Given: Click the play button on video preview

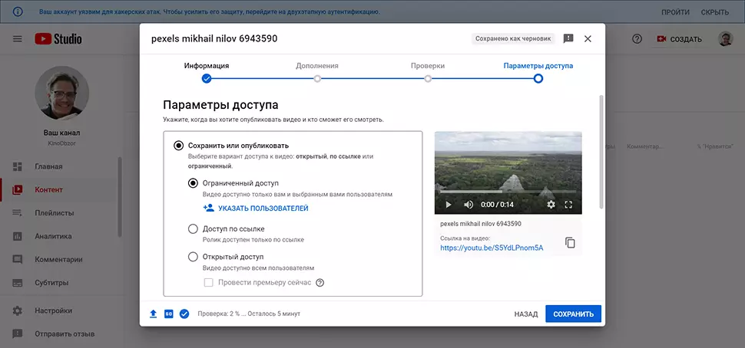Looking at the screenshot, I should [x=449, y=205].
